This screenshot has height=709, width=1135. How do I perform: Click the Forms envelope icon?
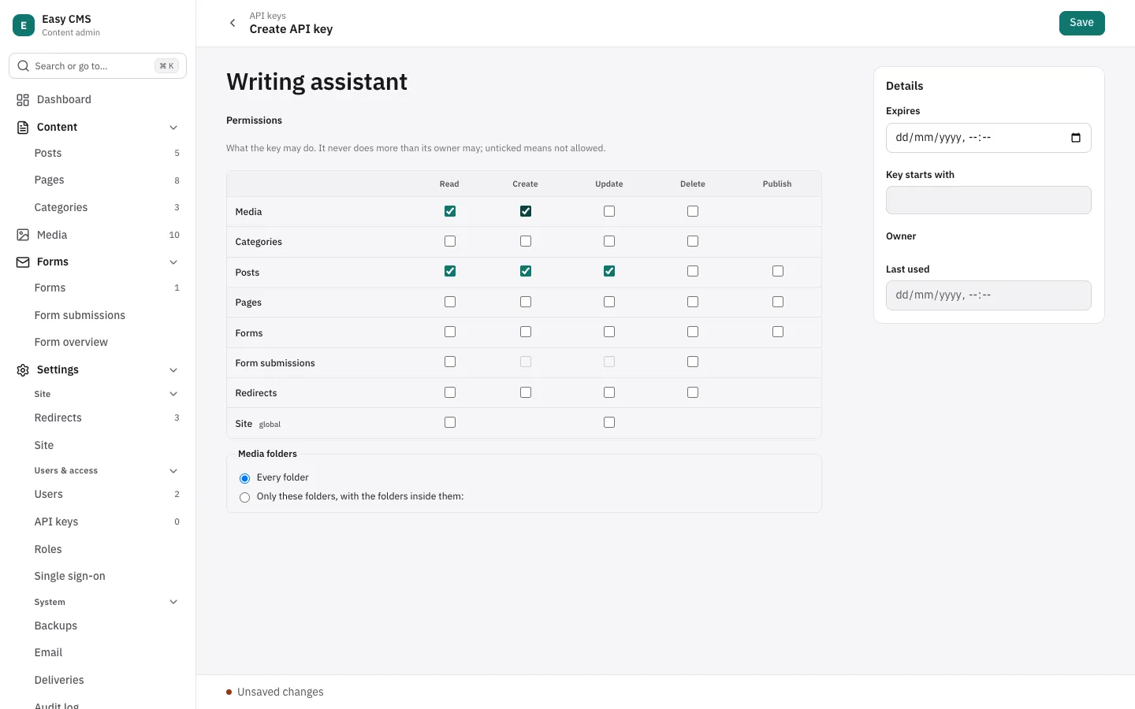point(23,262)
